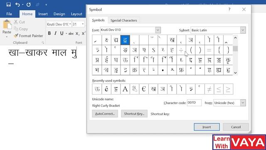This screenshot has height=150, width=266.
Task: Open the Underline style dropdown arrow
Action: (66, 33)
